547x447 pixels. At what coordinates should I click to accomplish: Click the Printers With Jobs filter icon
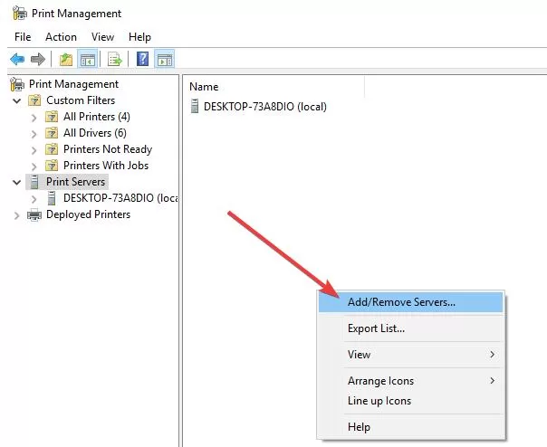52,166
